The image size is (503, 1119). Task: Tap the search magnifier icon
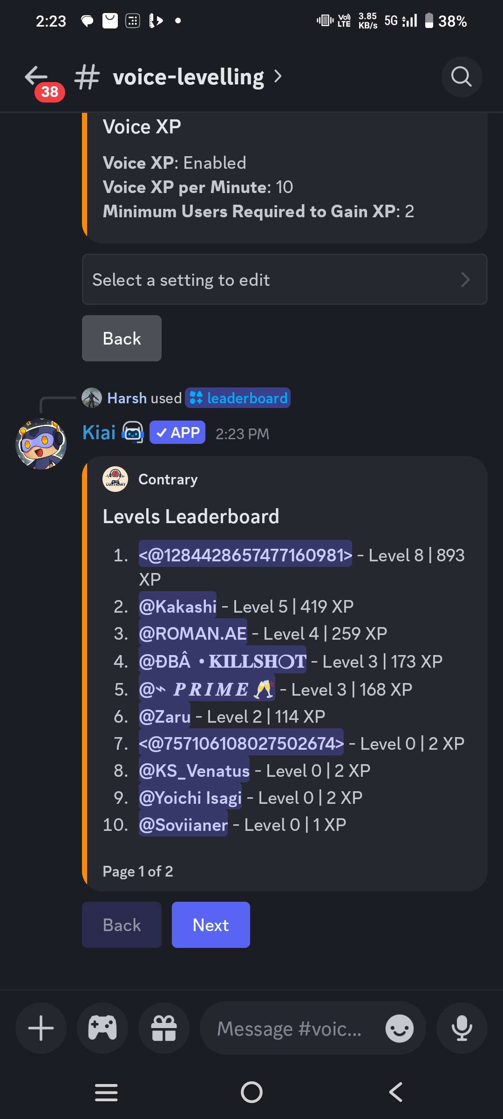[x=462, y=77]
